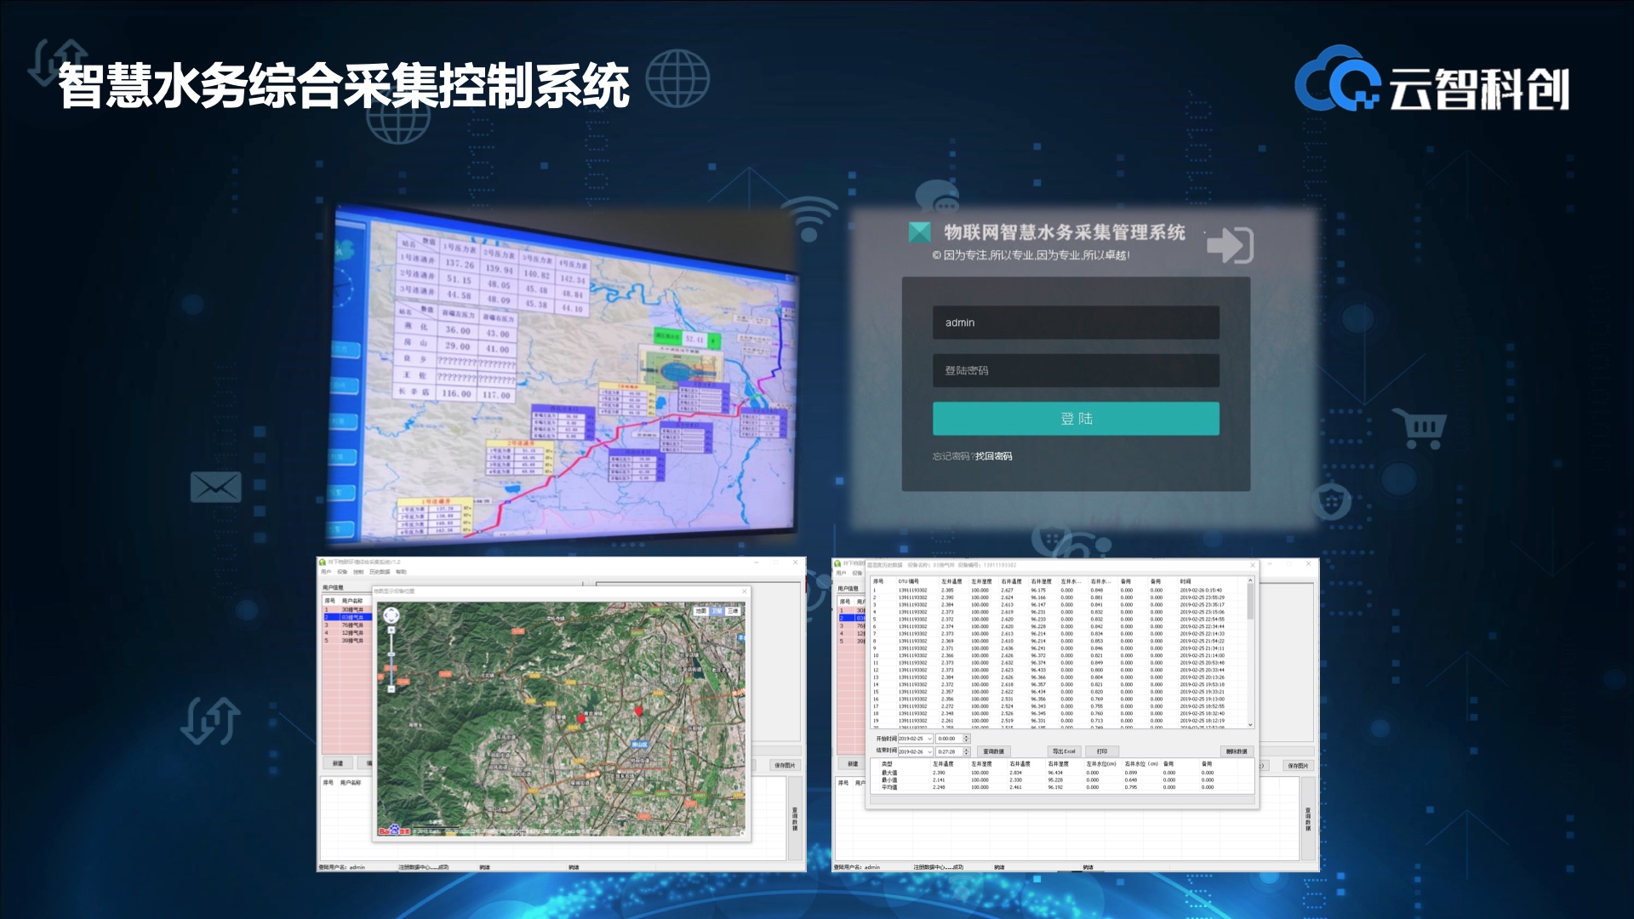Switch map to 三维 3D view
The image size is (1634, 919).
coord(733,611)
